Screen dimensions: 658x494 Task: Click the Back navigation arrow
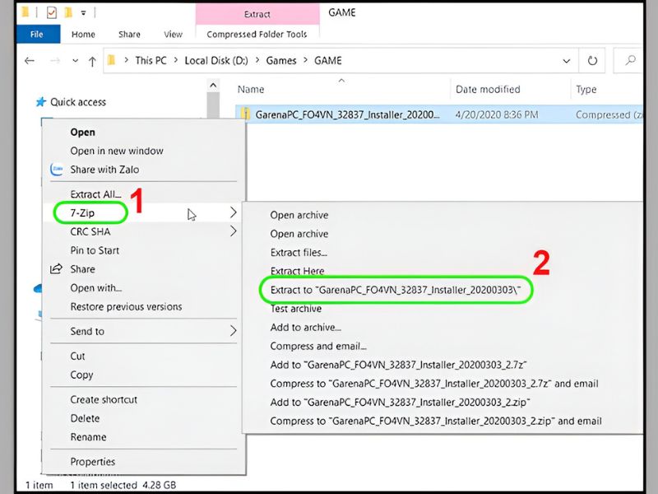(x=30, y=61)
